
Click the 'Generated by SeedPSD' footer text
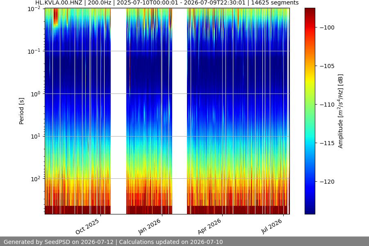click(113, 242)
